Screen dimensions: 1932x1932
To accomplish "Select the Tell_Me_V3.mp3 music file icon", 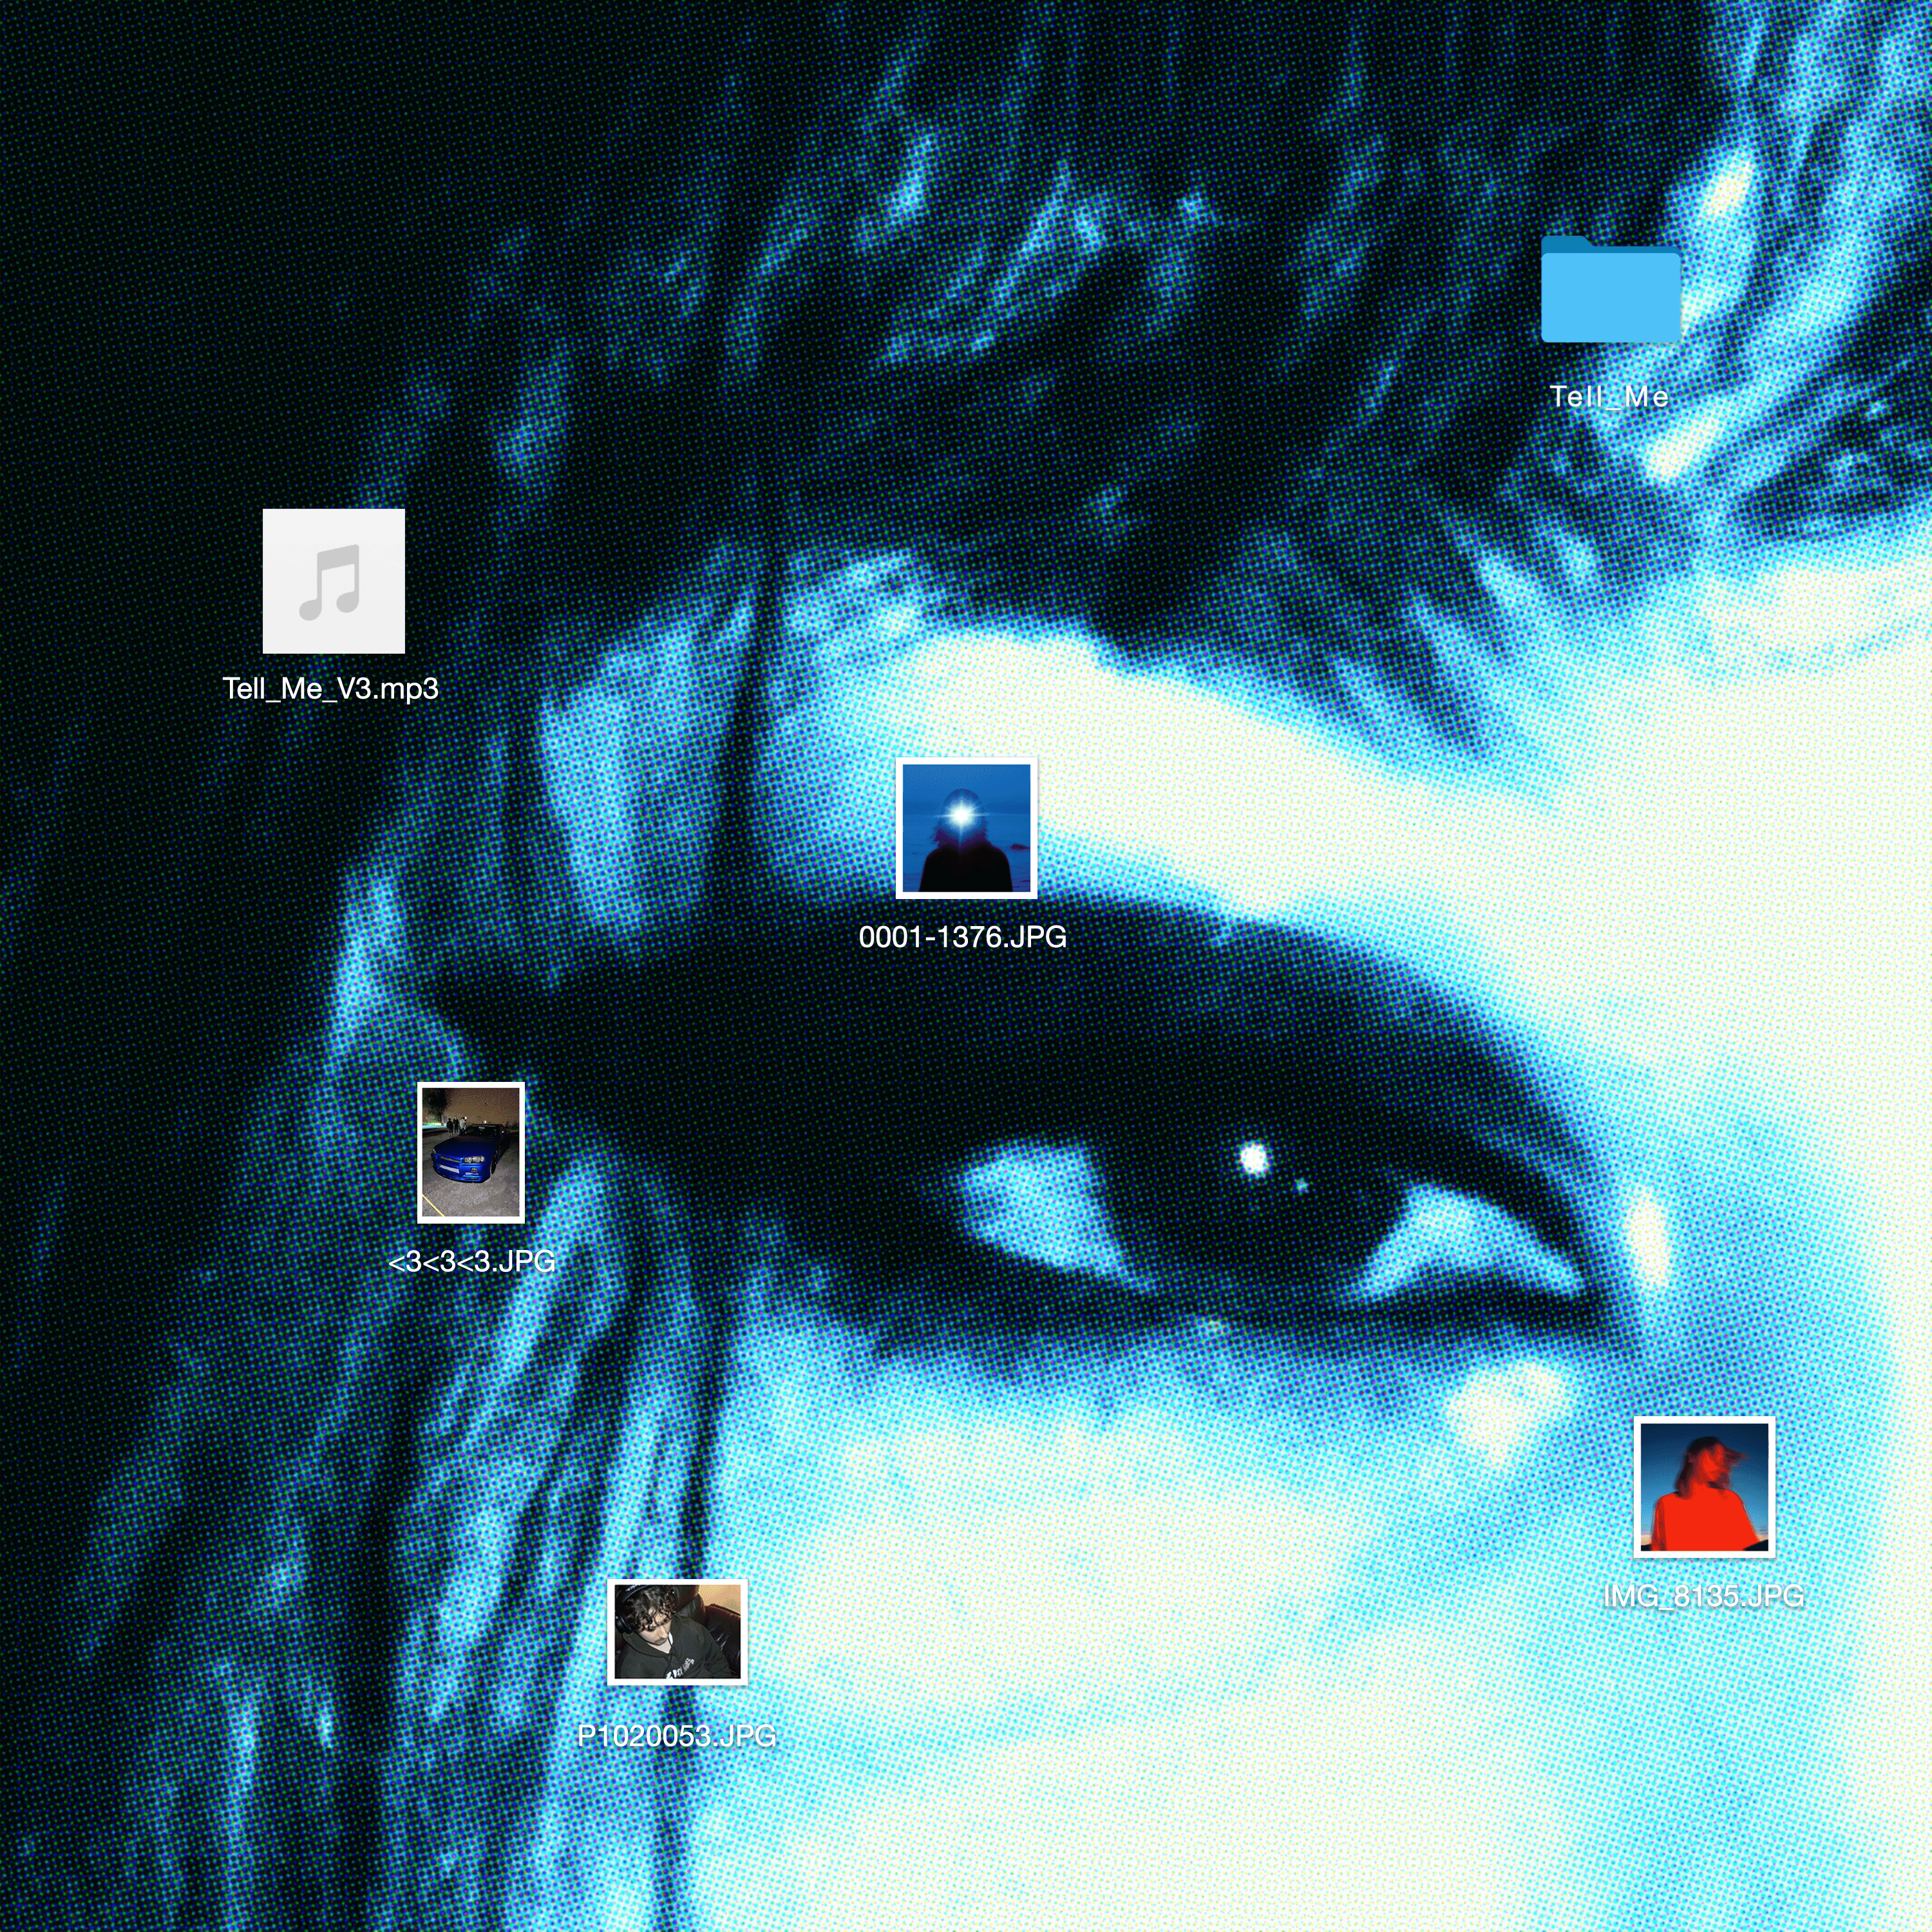I will 333,581.
